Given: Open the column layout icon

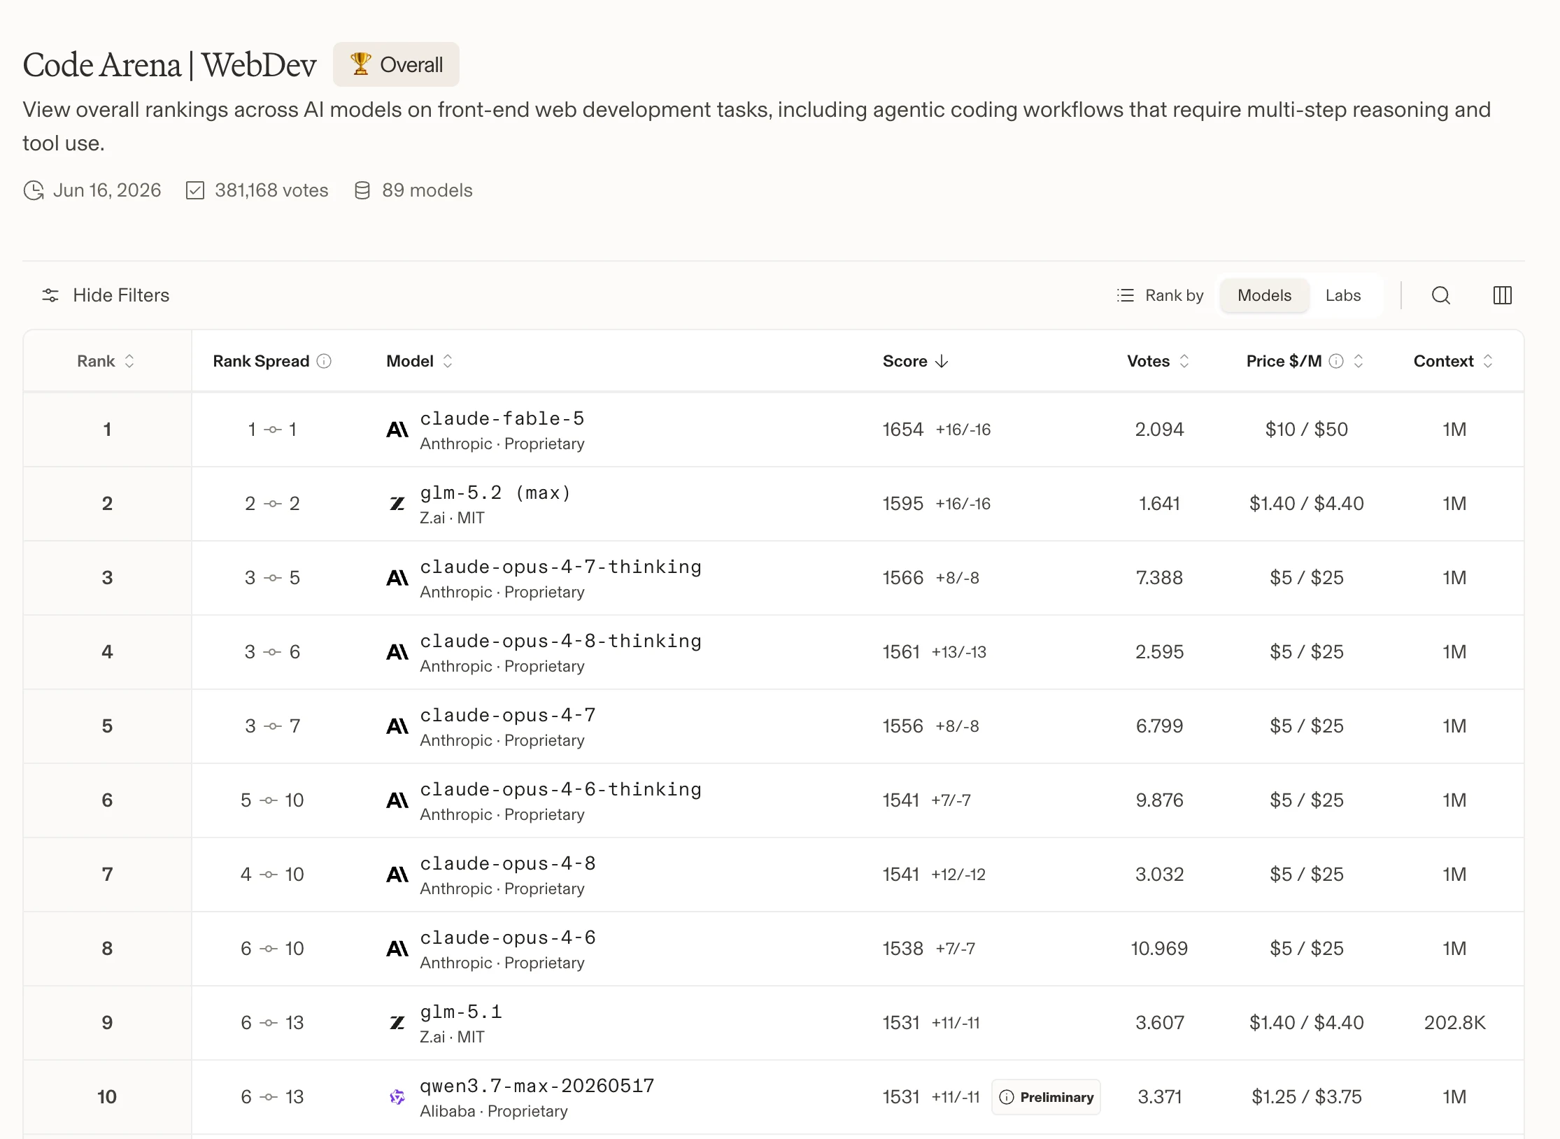Looking at the screenshot, I should tap(1502, 295).
